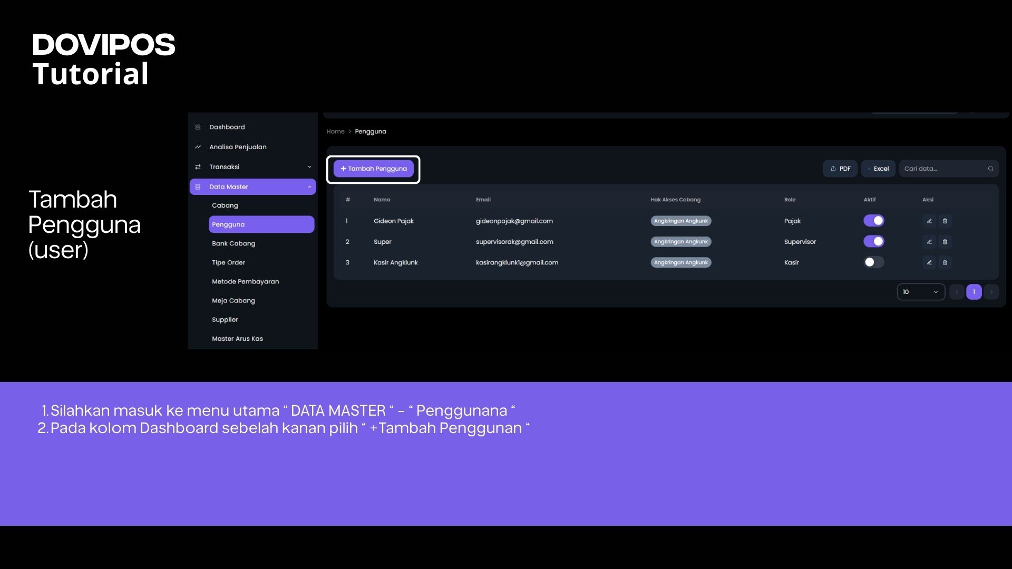Click Home breadcrumb link
Viewport: 1012px width, 569px height.
tap(335, 132)
